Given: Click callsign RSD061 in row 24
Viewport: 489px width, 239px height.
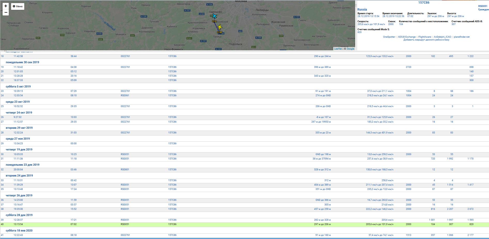Looking at the screenshot, I should pos(125,95).
